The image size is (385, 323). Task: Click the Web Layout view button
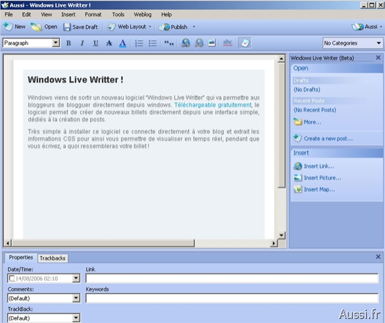click(127, 27)
